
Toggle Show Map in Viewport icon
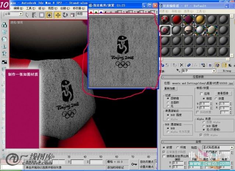coord(217,65)
